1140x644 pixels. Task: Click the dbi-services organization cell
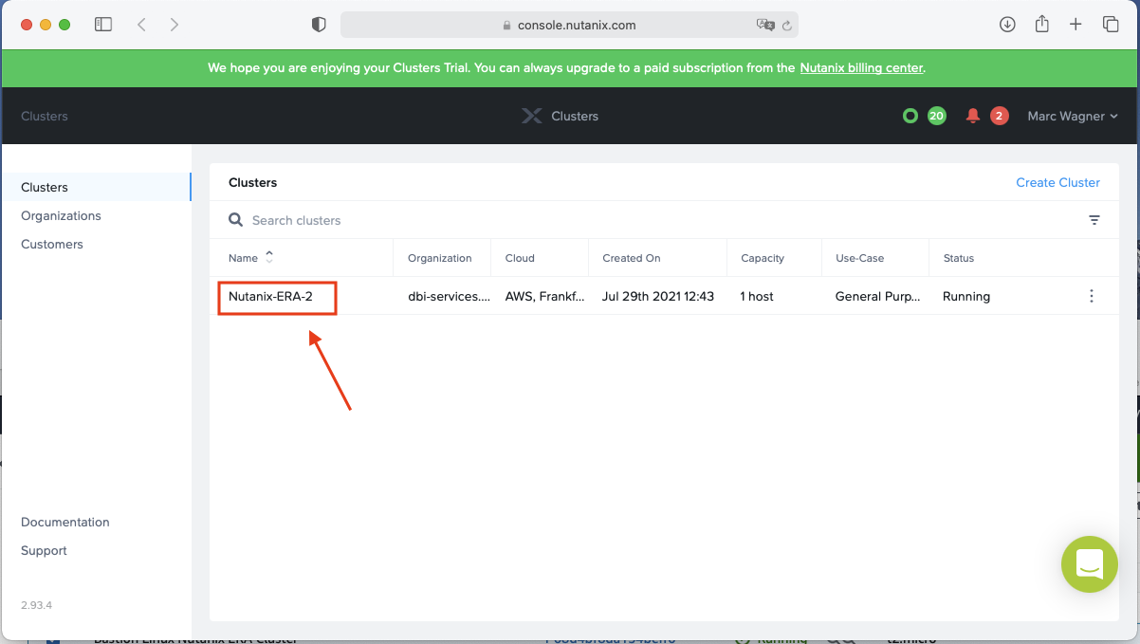(450, 296)
